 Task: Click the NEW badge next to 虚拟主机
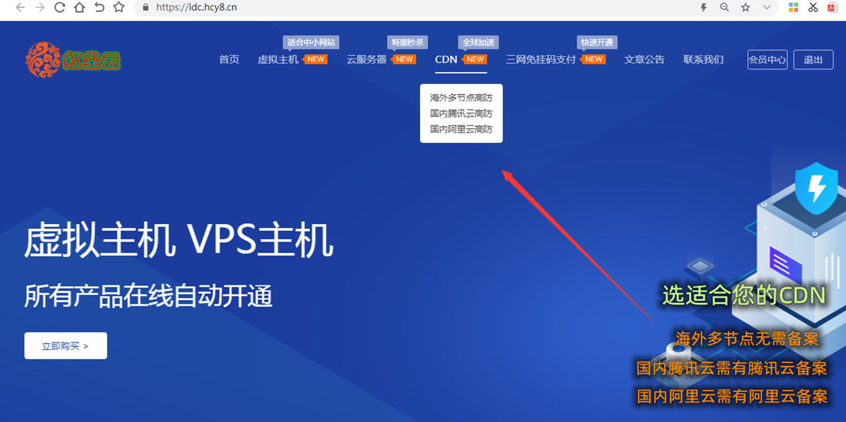[x=315, y=59]
